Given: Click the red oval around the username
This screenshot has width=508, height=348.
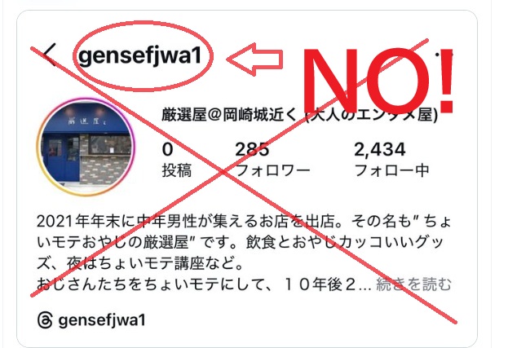Looking at the screenshot, I should point(143,55).
